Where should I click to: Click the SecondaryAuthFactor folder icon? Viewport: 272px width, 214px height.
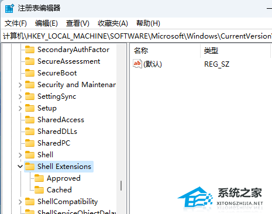[x=30, y=50]
